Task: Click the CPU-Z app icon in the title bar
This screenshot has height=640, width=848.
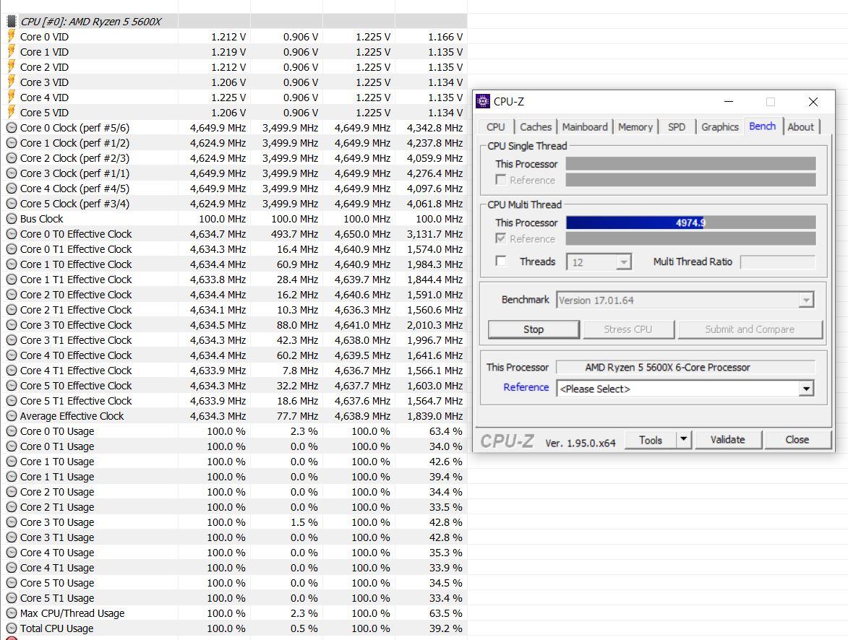Action: point(483,101)
